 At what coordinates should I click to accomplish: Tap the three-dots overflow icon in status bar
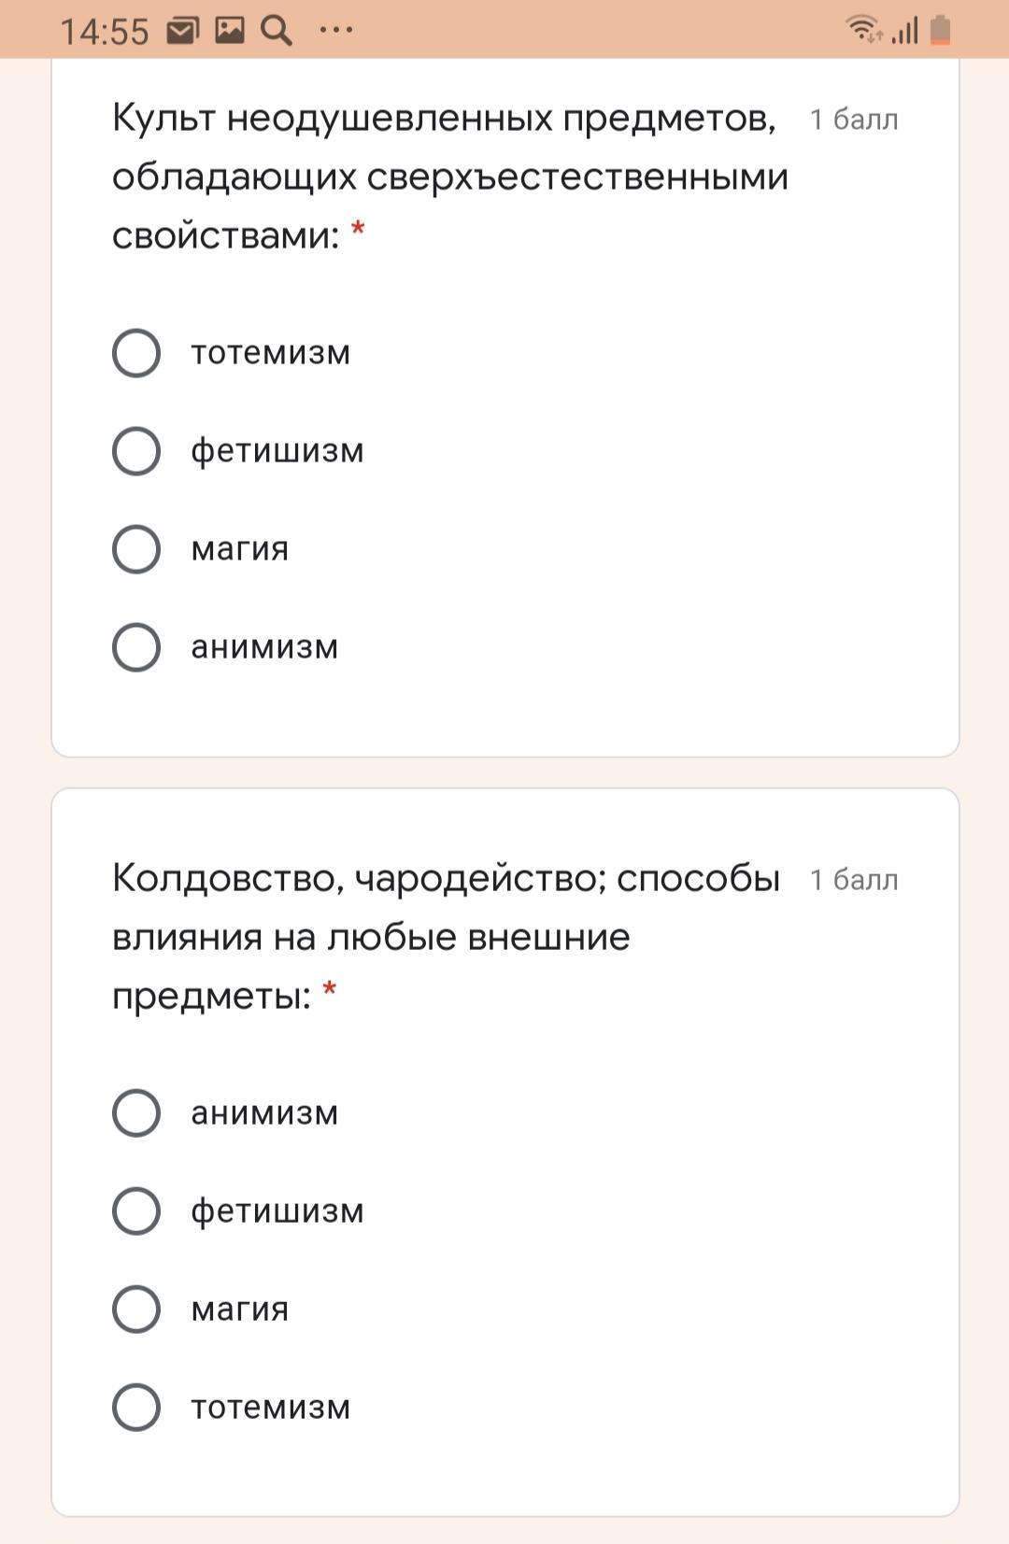(335, 31)
